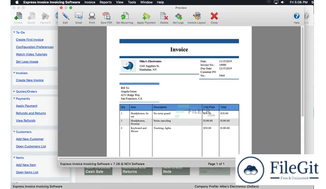Screen dimensions: 326x189
Task: Click the Email envelope icon
Action: click(x=79, y=16)
